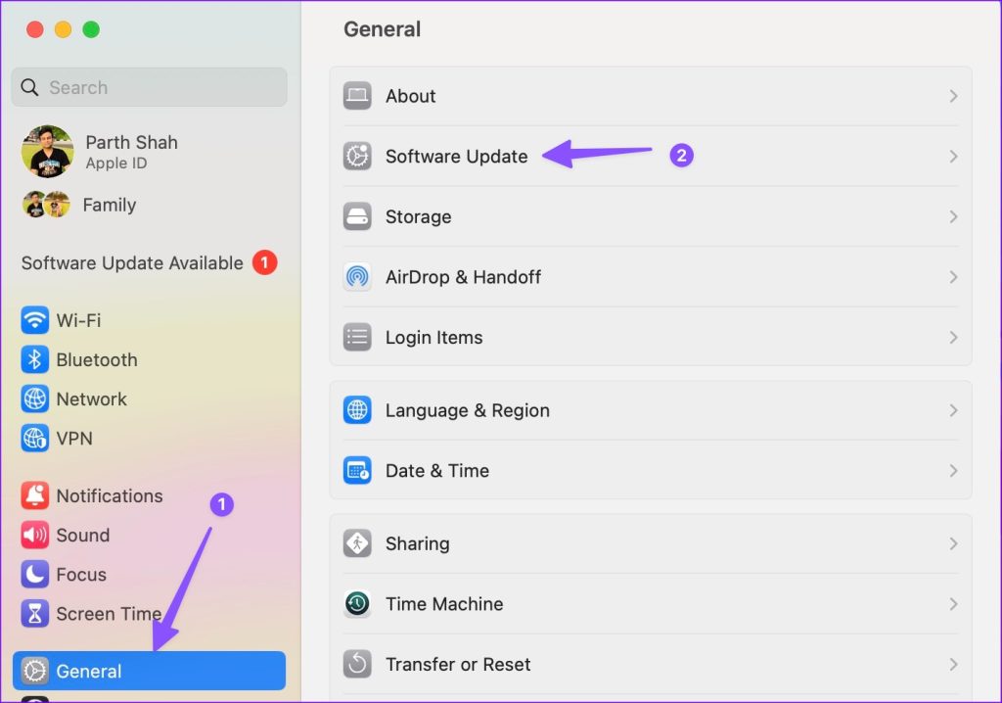Open Screen Time sidebar item

[108, 614]
